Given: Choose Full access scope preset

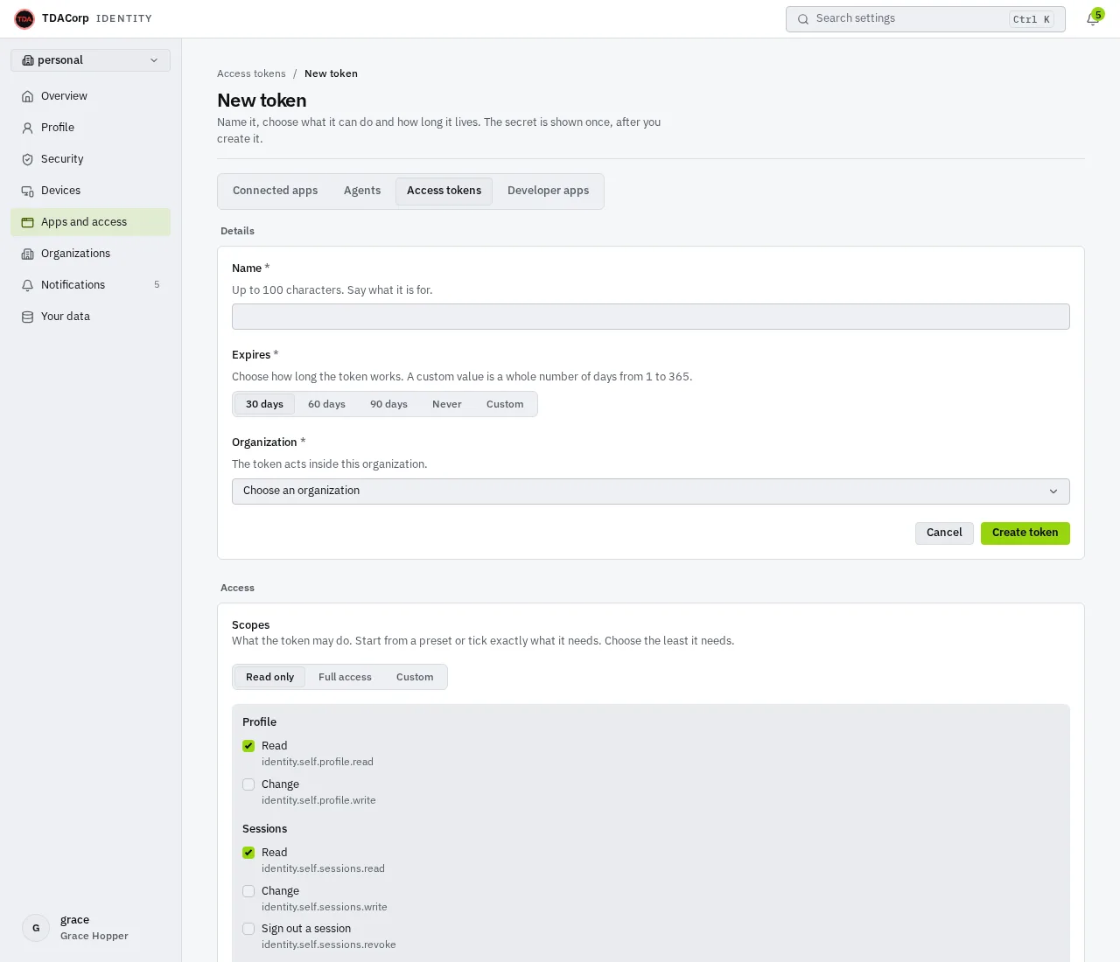Looking at the screenshot, I should click(x=345, y=677).
